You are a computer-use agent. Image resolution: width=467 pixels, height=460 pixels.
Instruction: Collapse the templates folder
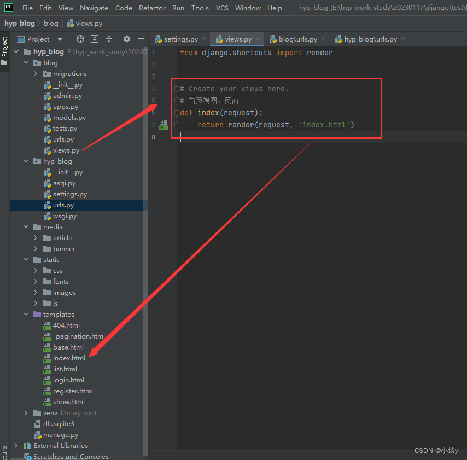[26, 314]
